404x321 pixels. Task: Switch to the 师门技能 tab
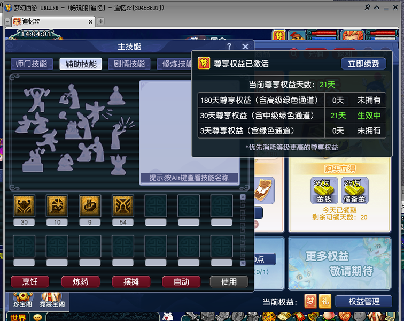point(32,64)
